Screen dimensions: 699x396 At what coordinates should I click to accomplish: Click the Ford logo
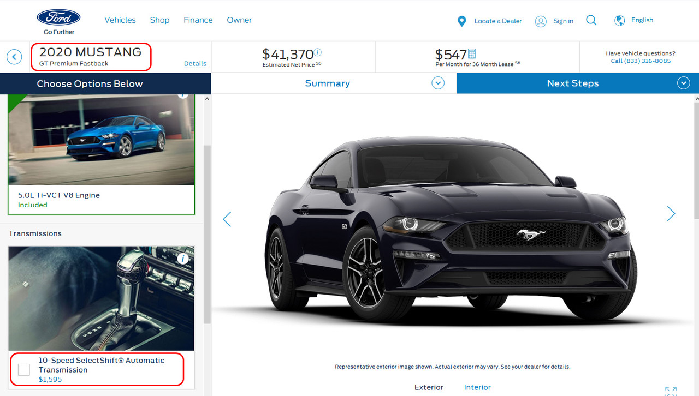point(59,17)
